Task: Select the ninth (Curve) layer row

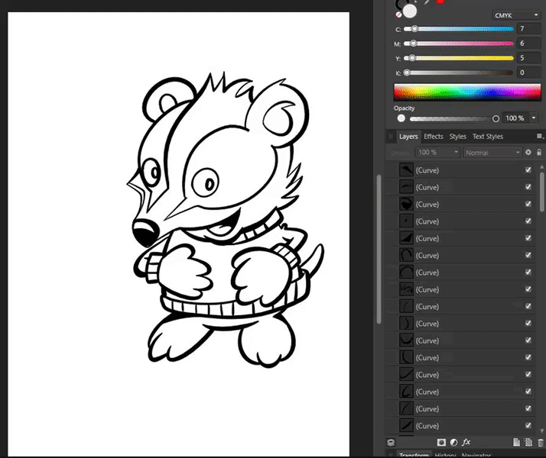Action: tap(460, 307)
